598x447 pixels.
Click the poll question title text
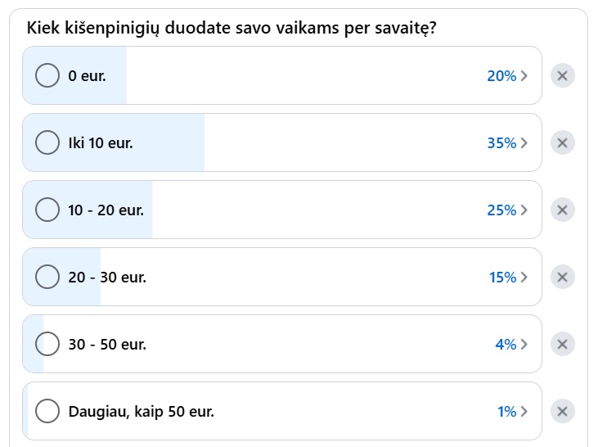point(232,29)
